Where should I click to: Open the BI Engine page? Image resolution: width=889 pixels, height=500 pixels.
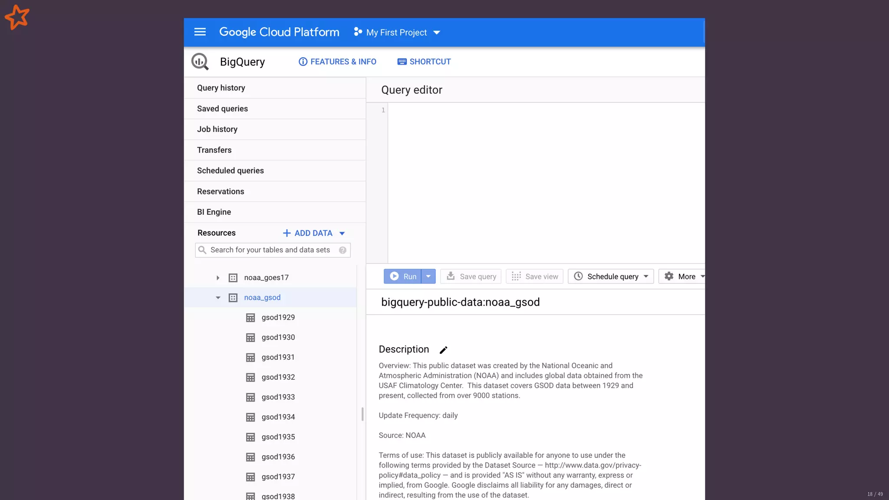[214, 212]
